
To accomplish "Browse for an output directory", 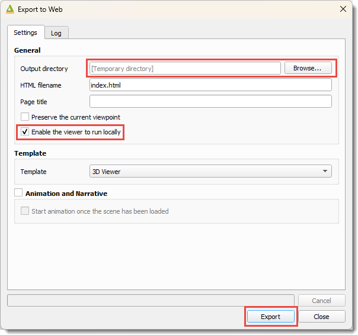I will [x=308, y=68].
